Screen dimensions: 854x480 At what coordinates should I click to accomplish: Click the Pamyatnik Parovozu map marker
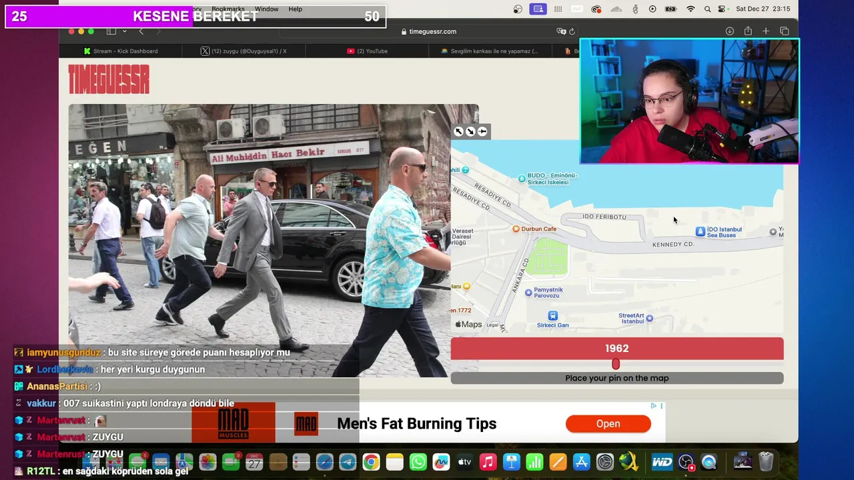pos(528,292)
